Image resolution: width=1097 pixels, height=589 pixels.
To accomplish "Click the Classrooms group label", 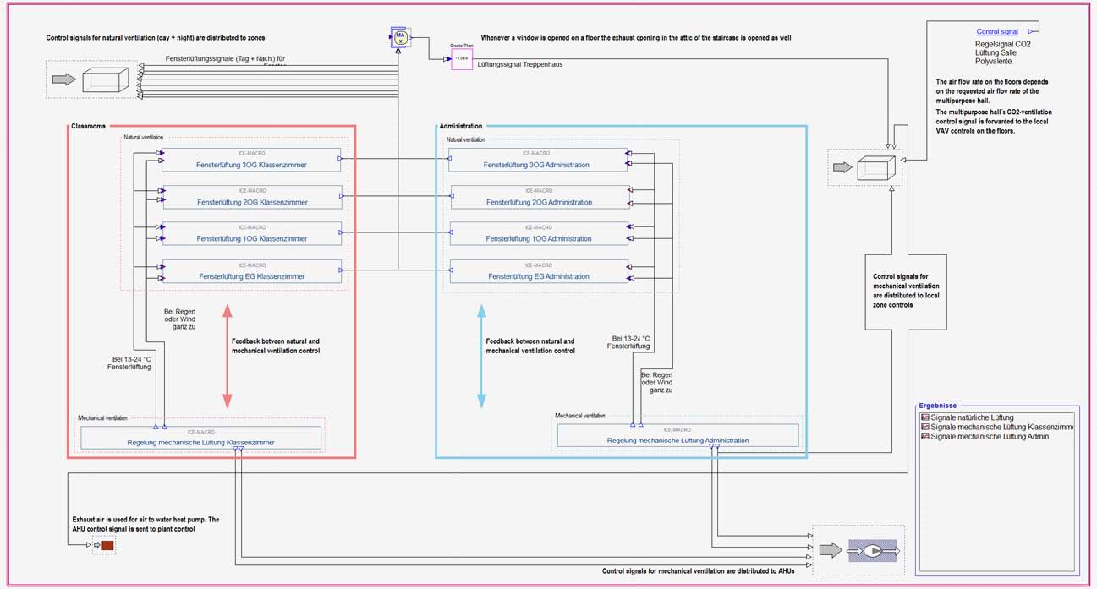I will click(89, 126).
